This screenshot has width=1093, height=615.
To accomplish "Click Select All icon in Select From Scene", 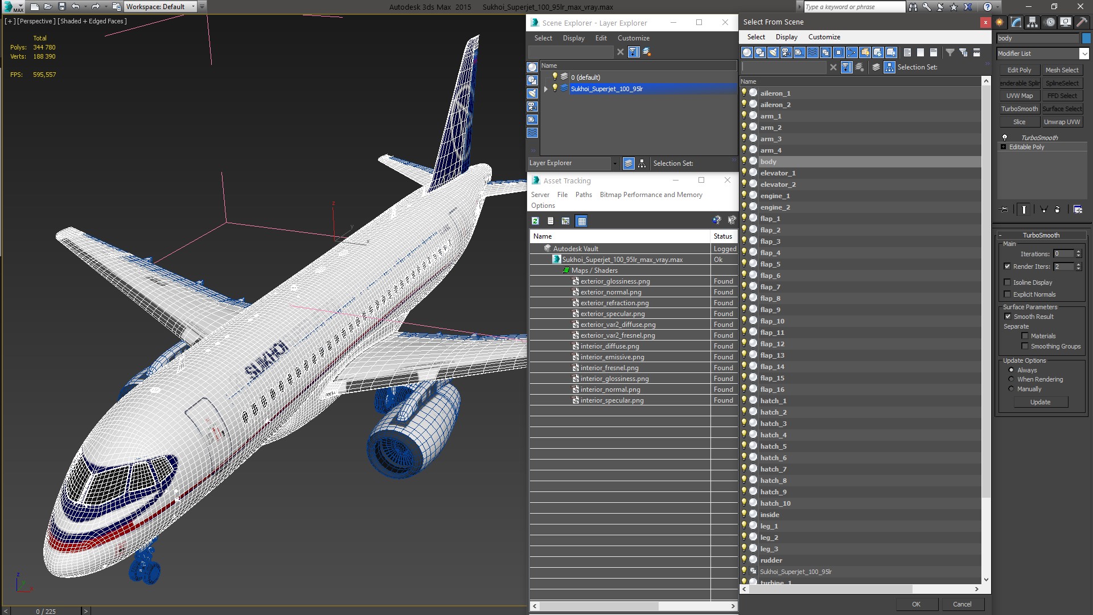I will (907, 52).
